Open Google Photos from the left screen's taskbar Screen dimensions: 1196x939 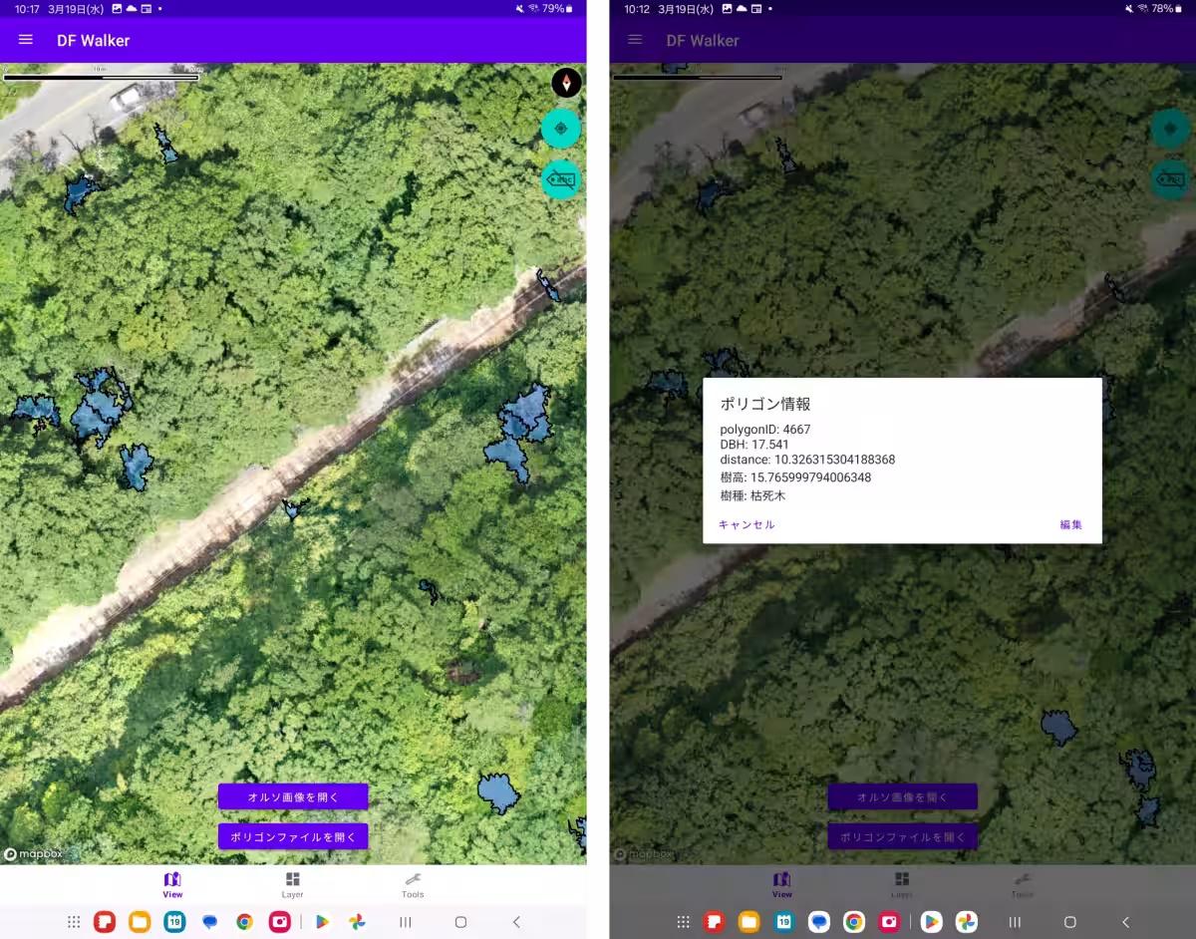357,922
